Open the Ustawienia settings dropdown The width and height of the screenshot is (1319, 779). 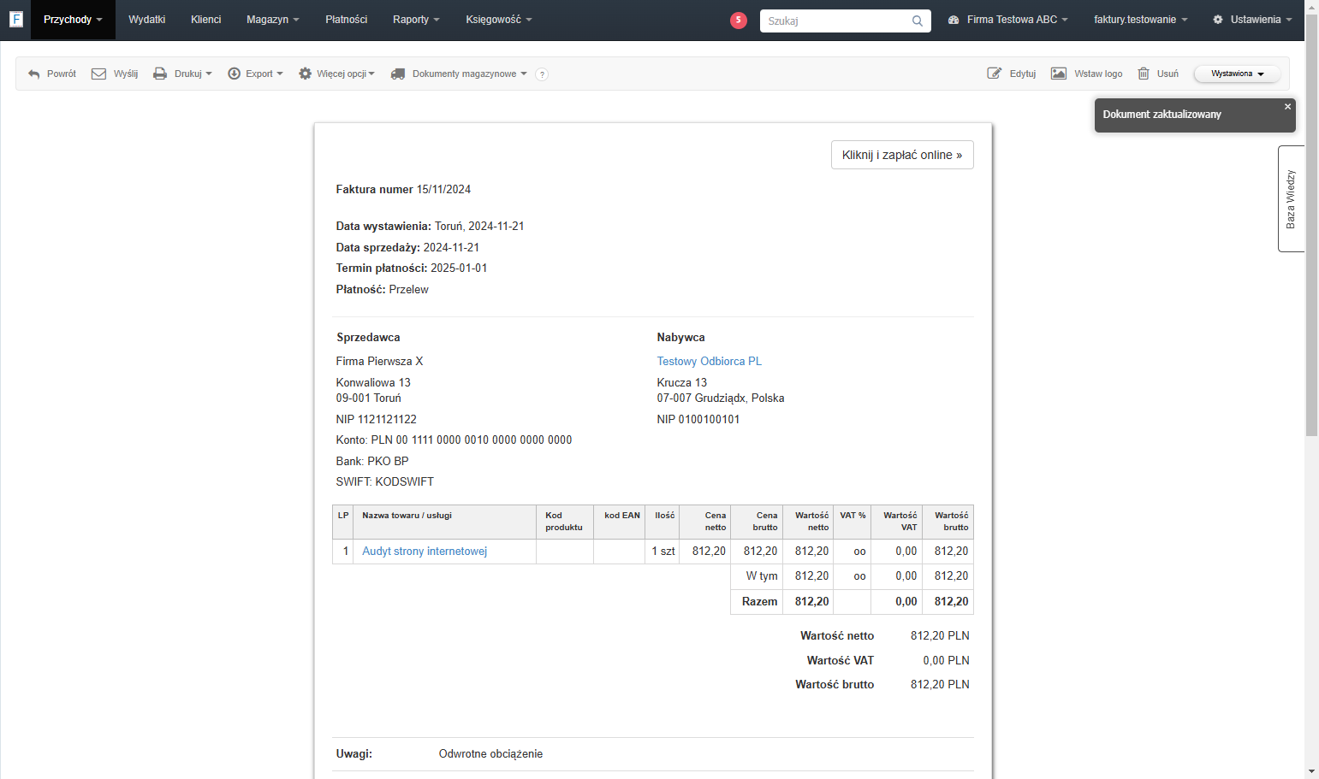(x=1252, y=20)
